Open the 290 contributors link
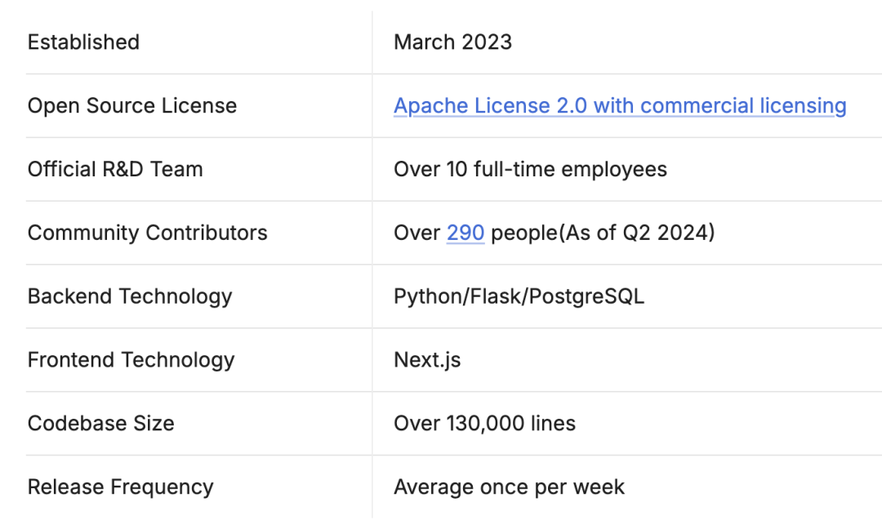Image resolution: width=882 pixels, height=520 pixels. click(x=465, y=233)
